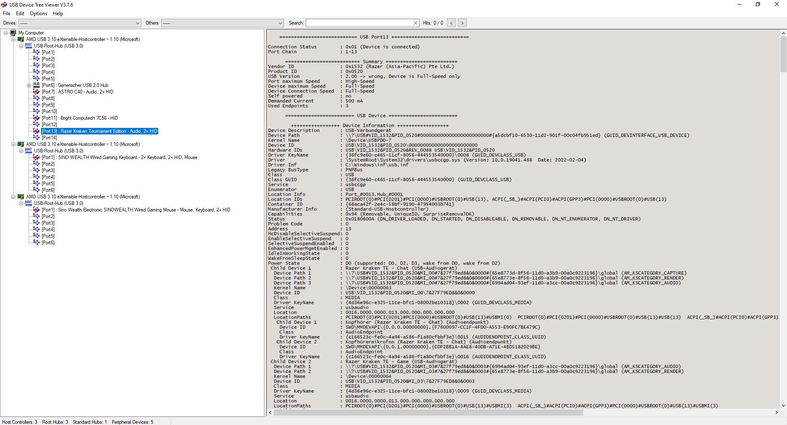The width and height of the screenshot is (787, 425).
Task: Restore down the application window
Action: pyautogui.click(x=757, y=5)
